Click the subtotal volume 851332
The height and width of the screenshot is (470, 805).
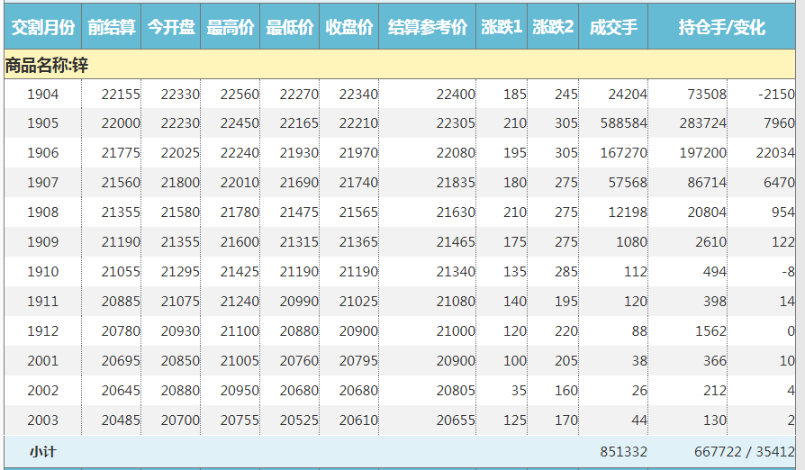point(623,451)
